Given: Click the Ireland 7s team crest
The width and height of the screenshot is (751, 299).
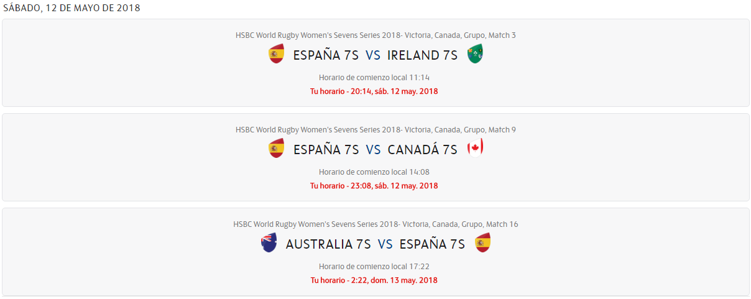Looking at the screenshot, I should tap(476, 54).
